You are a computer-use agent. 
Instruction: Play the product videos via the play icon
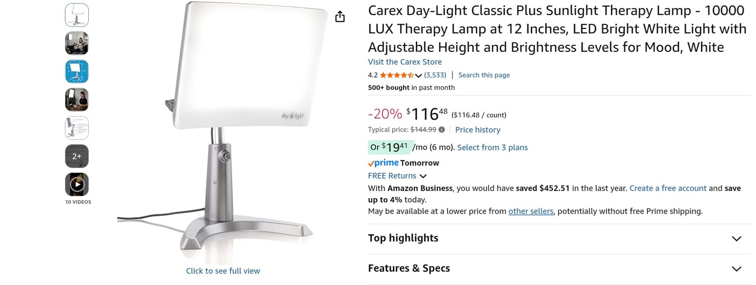pos(77,185)
